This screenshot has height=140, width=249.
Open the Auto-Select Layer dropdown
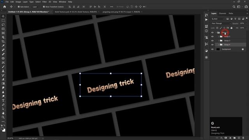pyautogui.click(x=36, y=7)
